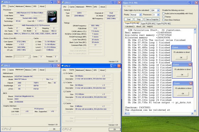Close the third Finish dialog with X
This screenshot has height=132, width=199.
tap(191, 83)
